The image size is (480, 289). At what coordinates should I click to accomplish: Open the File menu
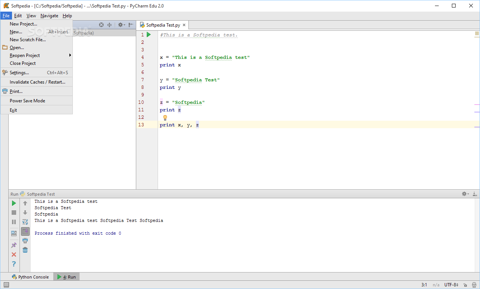6,16
